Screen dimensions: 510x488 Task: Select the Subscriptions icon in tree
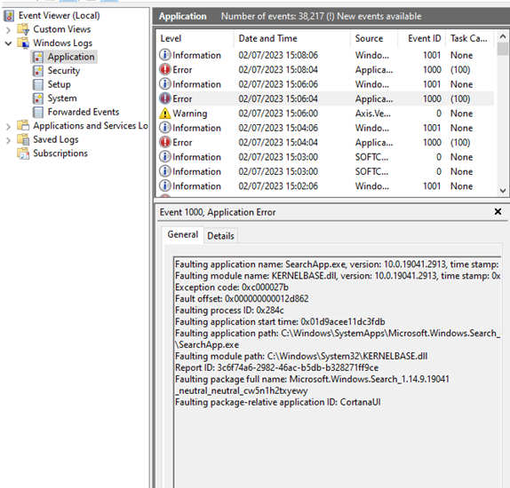[x=23, y=153]
